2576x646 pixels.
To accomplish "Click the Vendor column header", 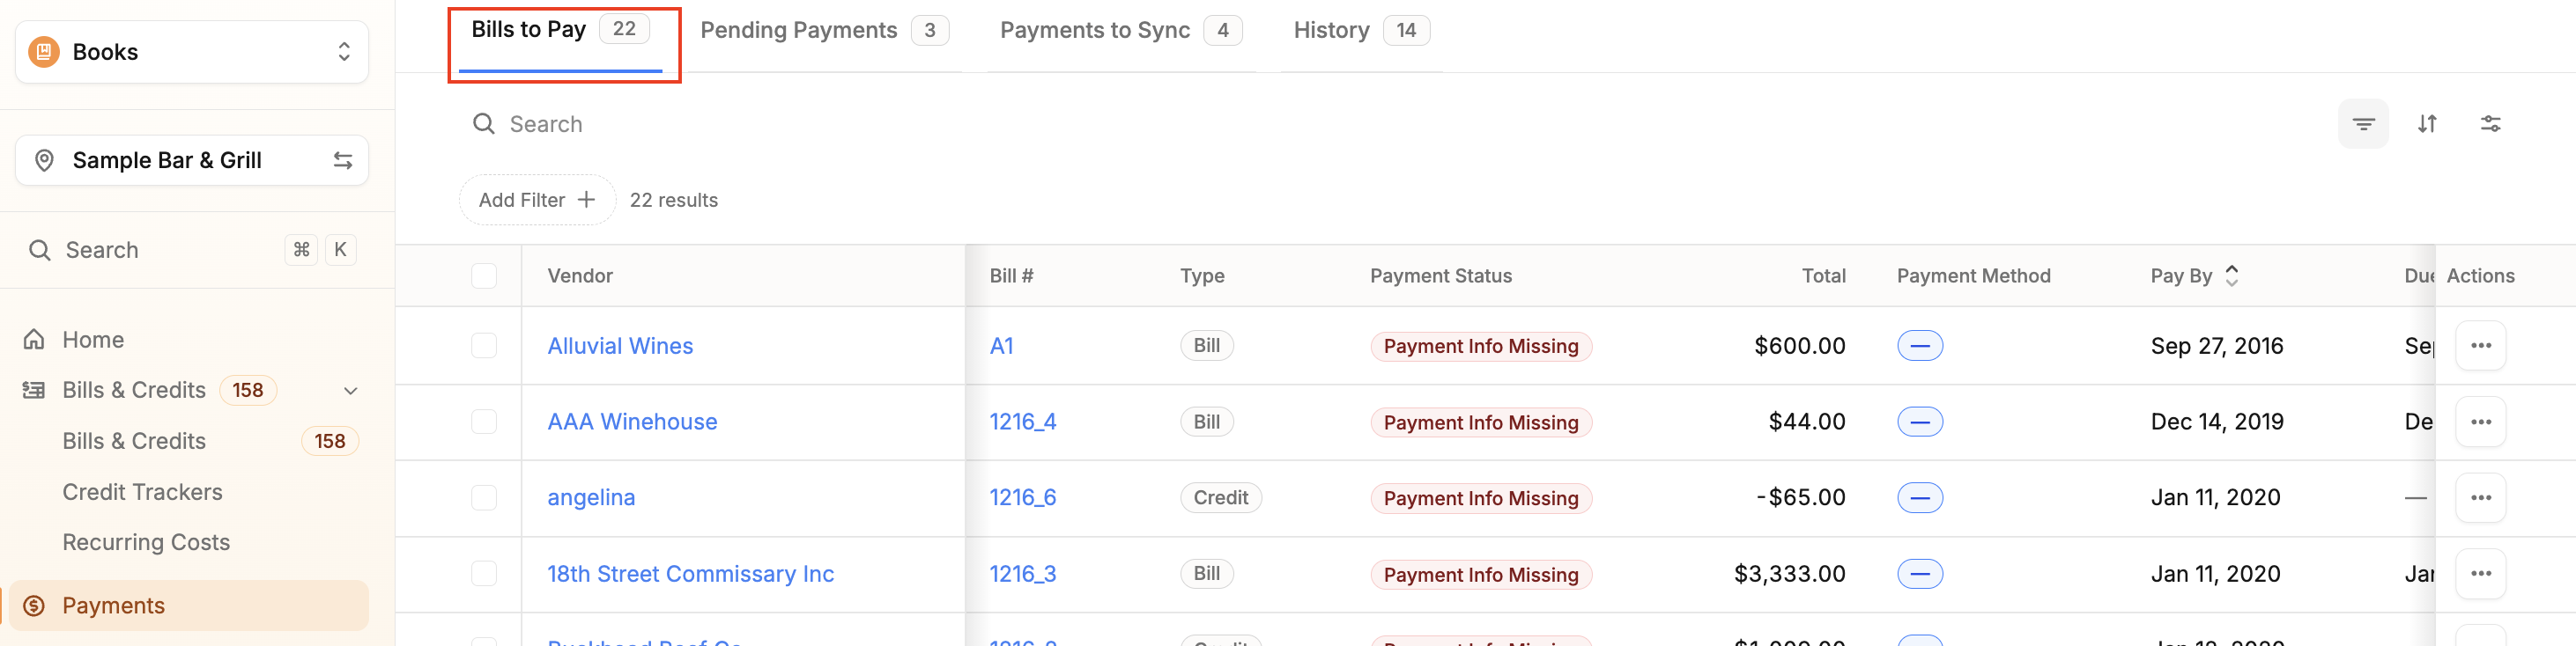I will point(580,275).
